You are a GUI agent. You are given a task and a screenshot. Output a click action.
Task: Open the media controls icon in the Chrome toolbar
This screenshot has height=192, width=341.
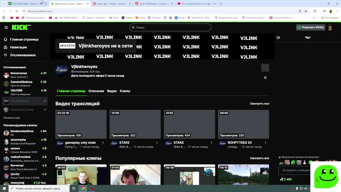(x=324, y=11)
